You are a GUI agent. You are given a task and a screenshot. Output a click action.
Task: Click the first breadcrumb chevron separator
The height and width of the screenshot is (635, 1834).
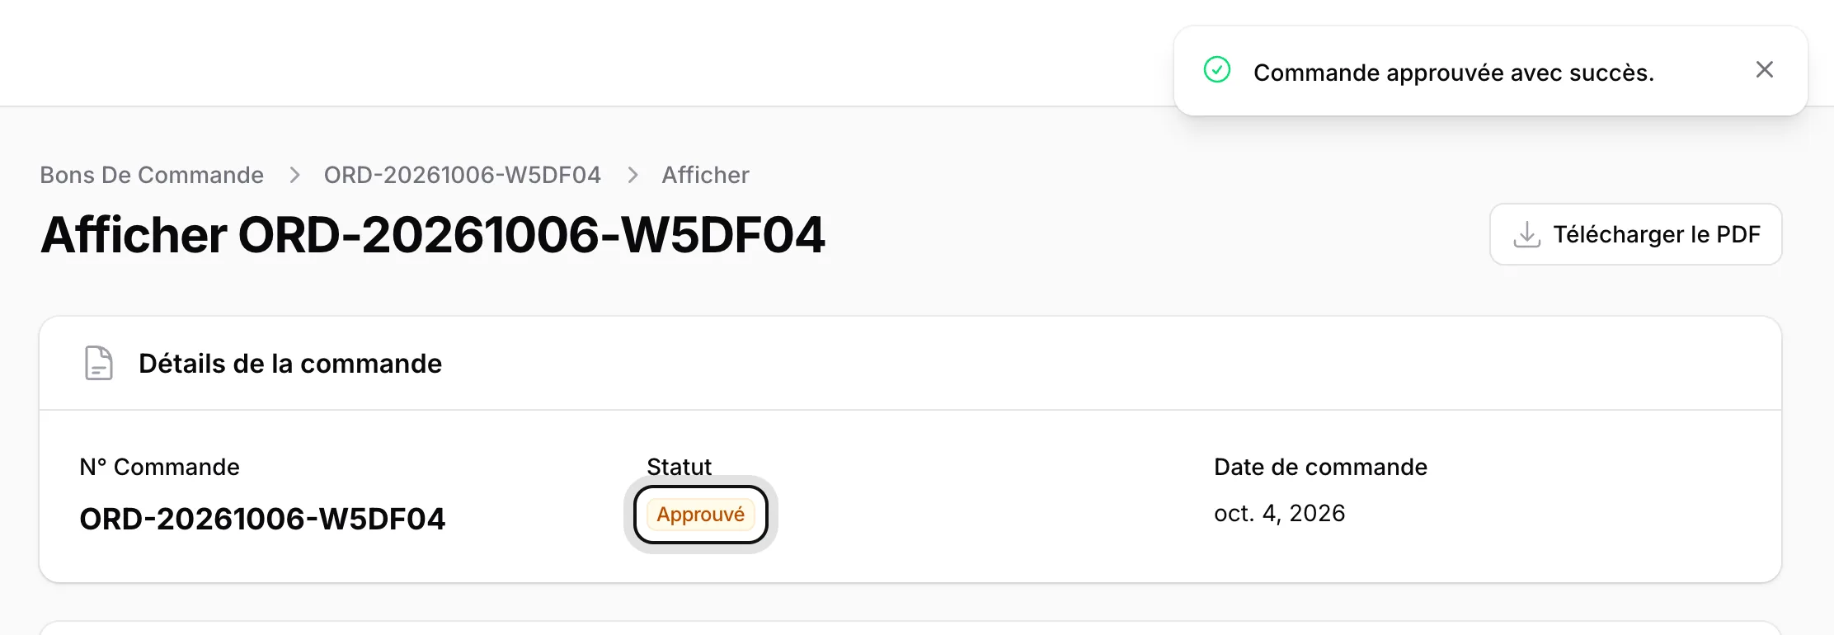click(294, 175)
